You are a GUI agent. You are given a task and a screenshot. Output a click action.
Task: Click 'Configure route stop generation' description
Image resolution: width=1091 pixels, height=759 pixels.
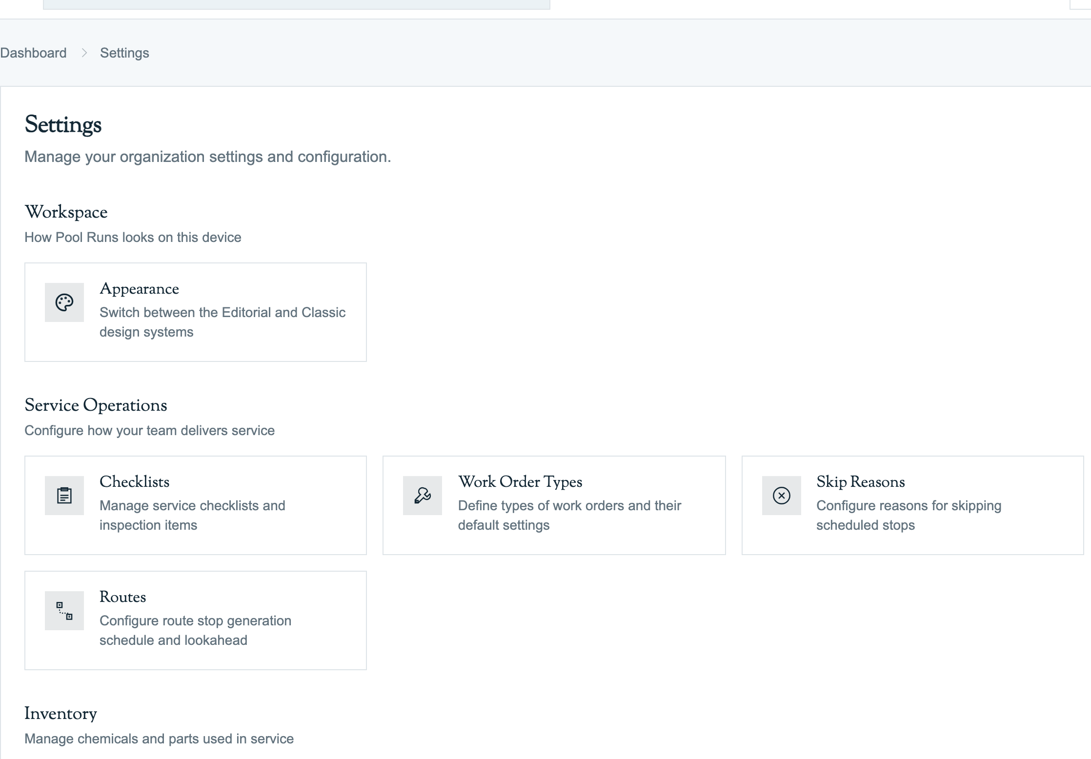click(196, 630)
